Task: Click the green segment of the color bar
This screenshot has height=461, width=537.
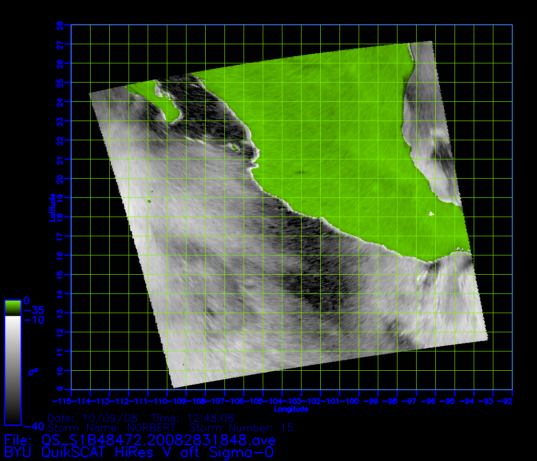Action: (12, 307)
